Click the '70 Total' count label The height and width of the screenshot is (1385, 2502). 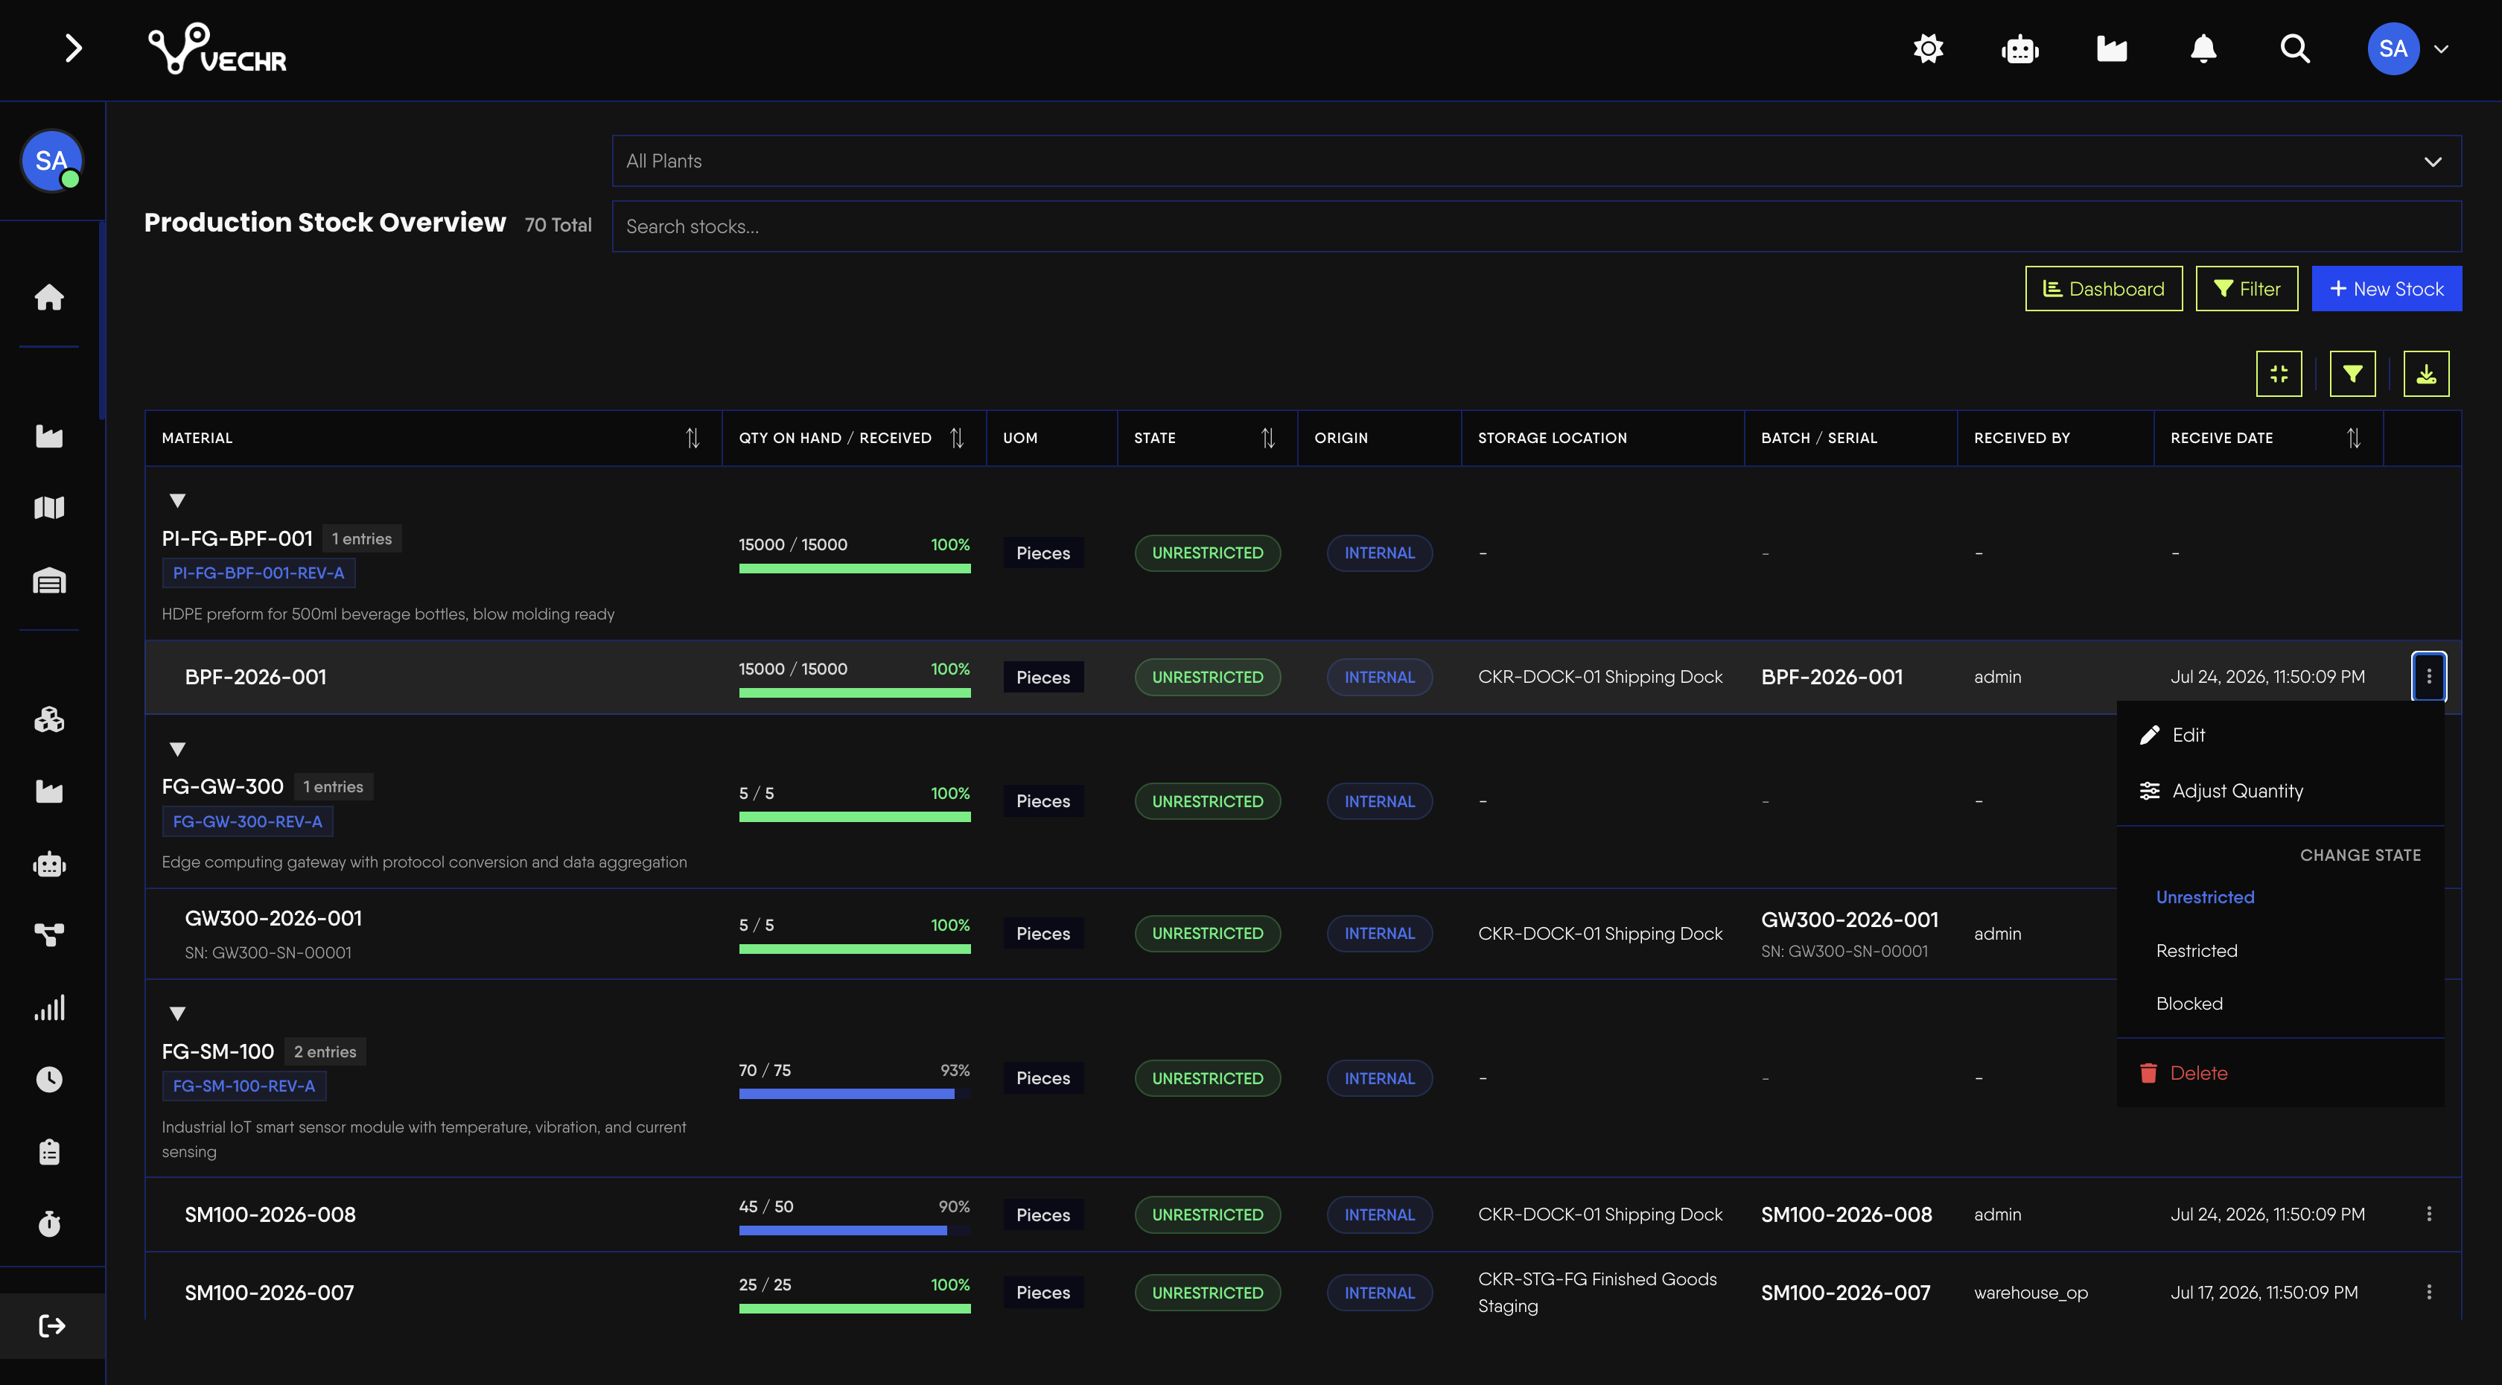click(x=558, y=226)
